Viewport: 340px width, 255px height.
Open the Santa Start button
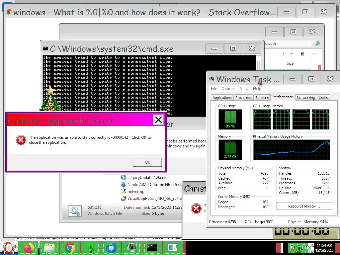point(8,248)
